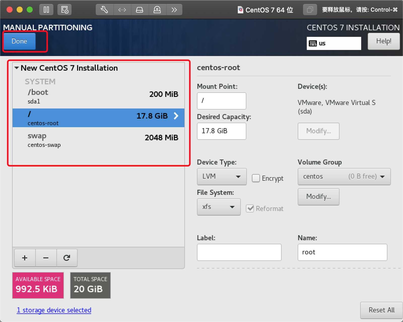
Task: Click the Total Space 20 GiB box
Action: point(90,285)
